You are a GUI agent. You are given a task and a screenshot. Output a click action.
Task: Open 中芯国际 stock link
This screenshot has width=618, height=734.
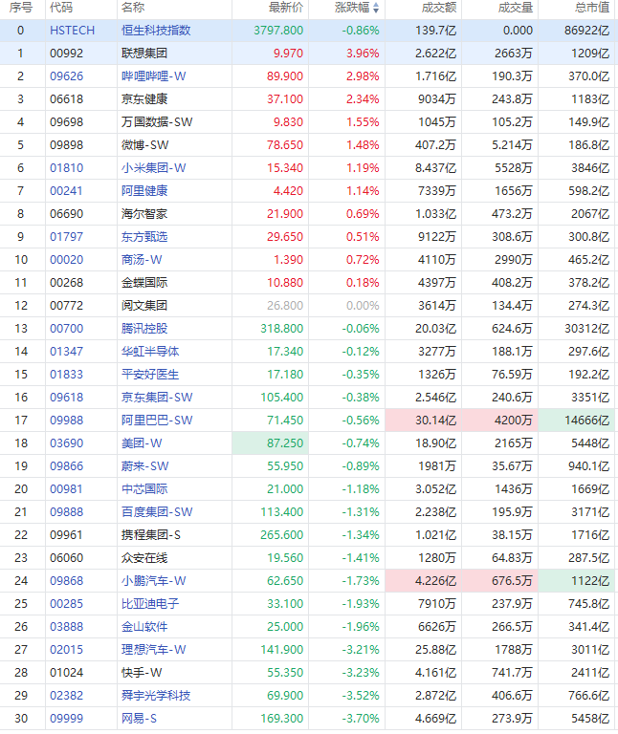144,489
